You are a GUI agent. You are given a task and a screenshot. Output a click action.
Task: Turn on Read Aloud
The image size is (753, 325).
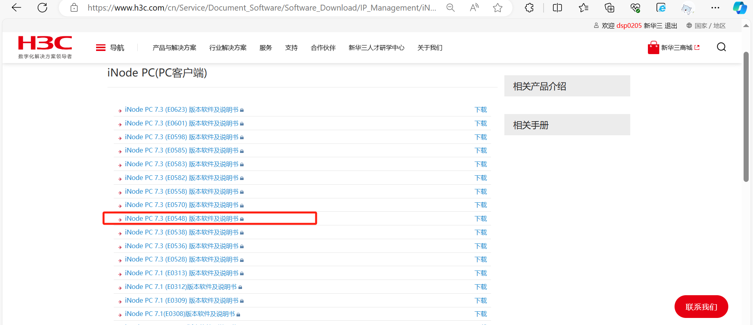point(474,7)
